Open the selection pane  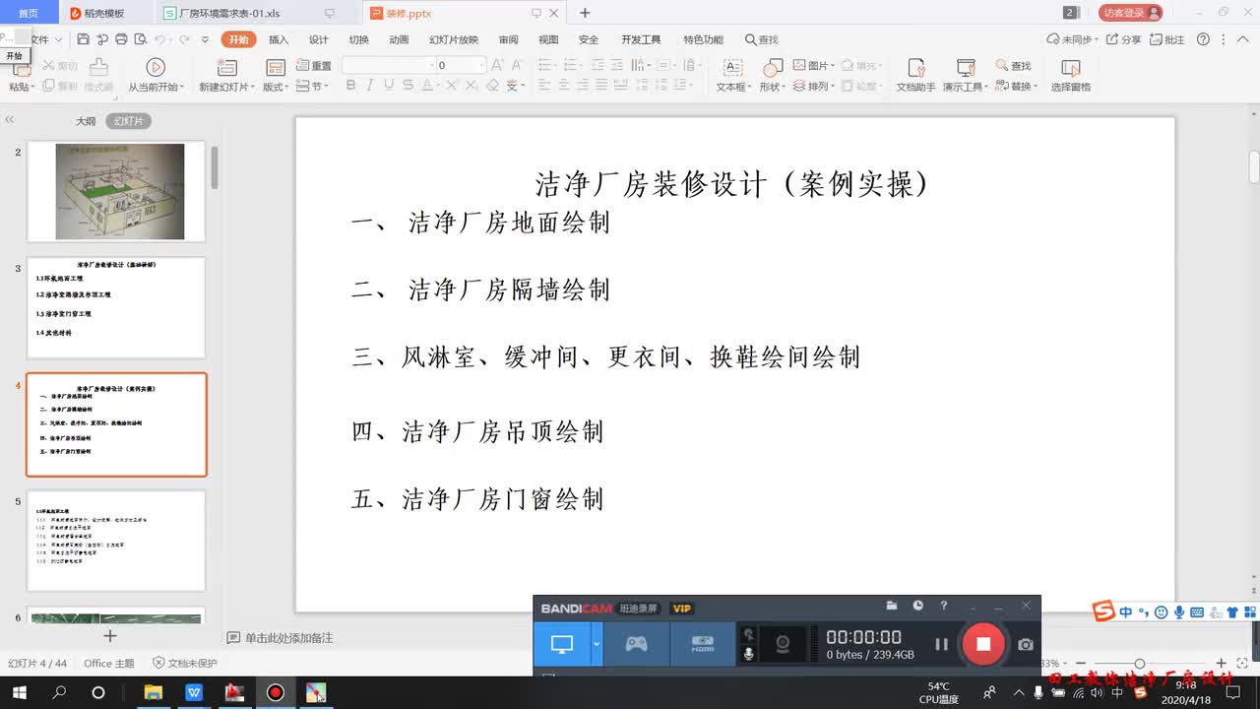click(1071, 75)
